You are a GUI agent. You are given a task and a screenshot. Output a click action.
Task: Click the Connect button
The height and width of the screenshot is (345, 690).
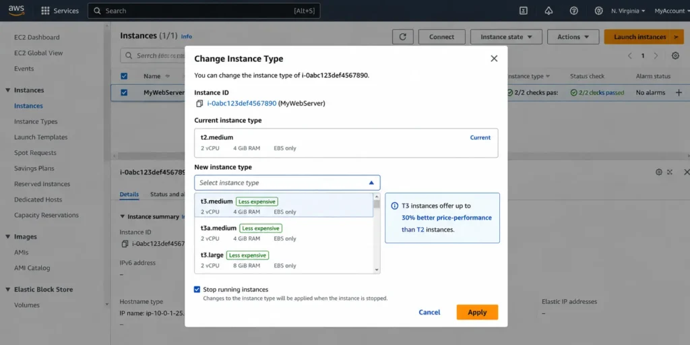coord(442,37)
